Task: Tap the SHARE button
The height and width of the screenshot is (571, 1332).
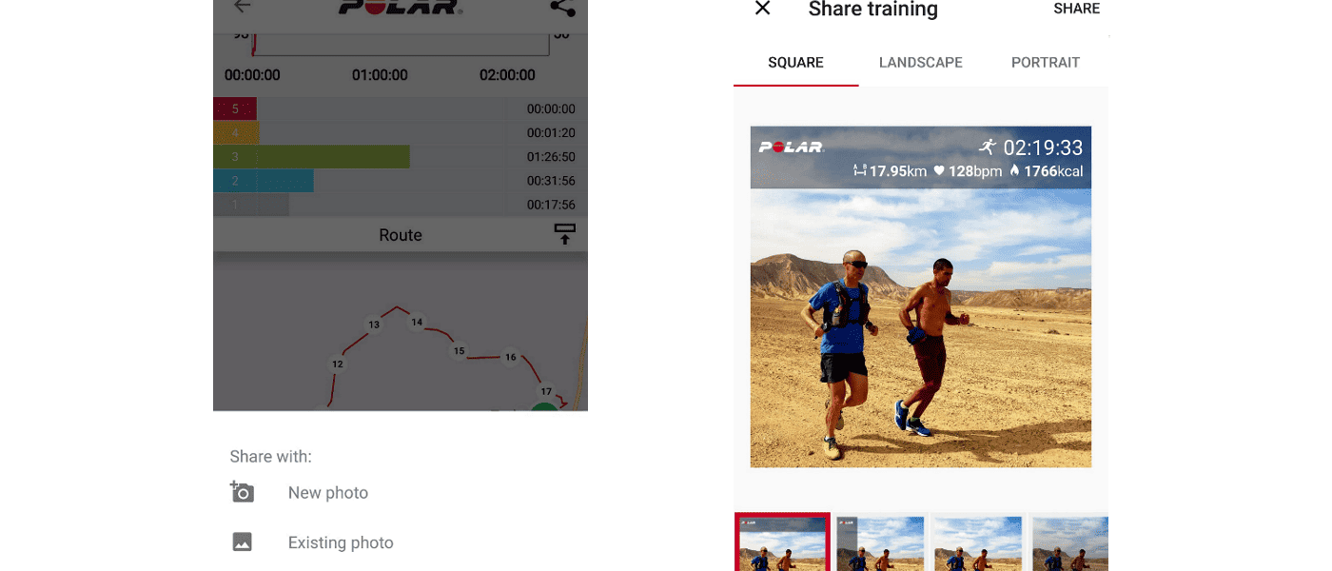Action: [x=1077, y=9]
